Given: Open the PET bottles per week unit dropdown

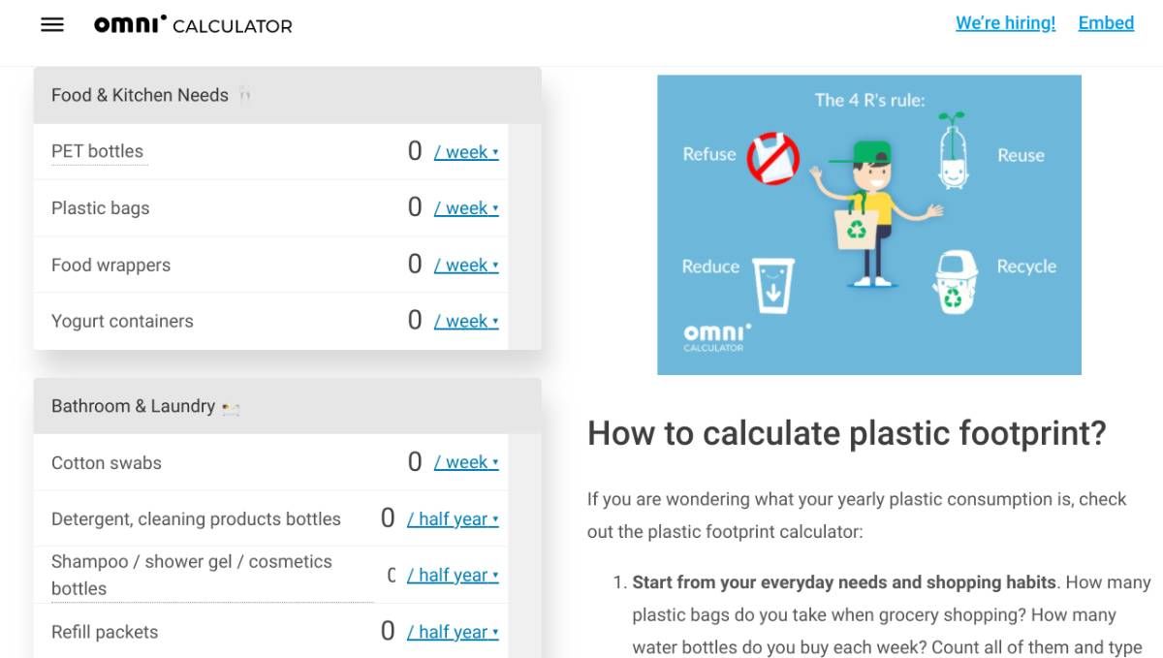Looking at the screenshot, I should pos(466,152).
